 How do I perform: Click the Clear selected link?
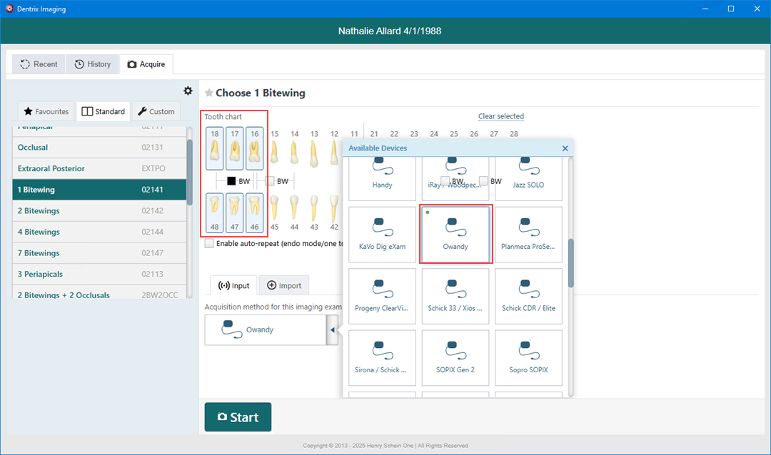[500, 116]
